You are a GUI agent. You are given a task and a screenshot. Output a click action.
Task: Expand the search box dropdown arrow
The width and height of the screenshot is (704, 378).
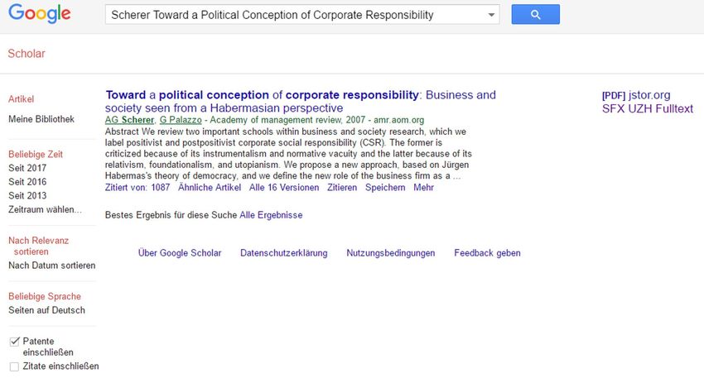(491, 15)
